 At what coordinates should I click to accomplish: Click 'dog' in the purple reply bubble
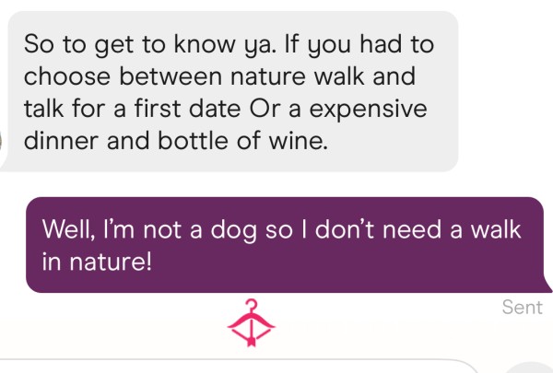[x=233, y=231]
